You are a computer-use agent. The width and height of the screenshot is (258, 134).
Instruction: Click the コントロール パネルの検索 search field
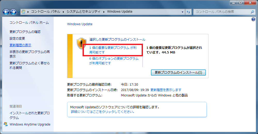(x=221, y=12)
